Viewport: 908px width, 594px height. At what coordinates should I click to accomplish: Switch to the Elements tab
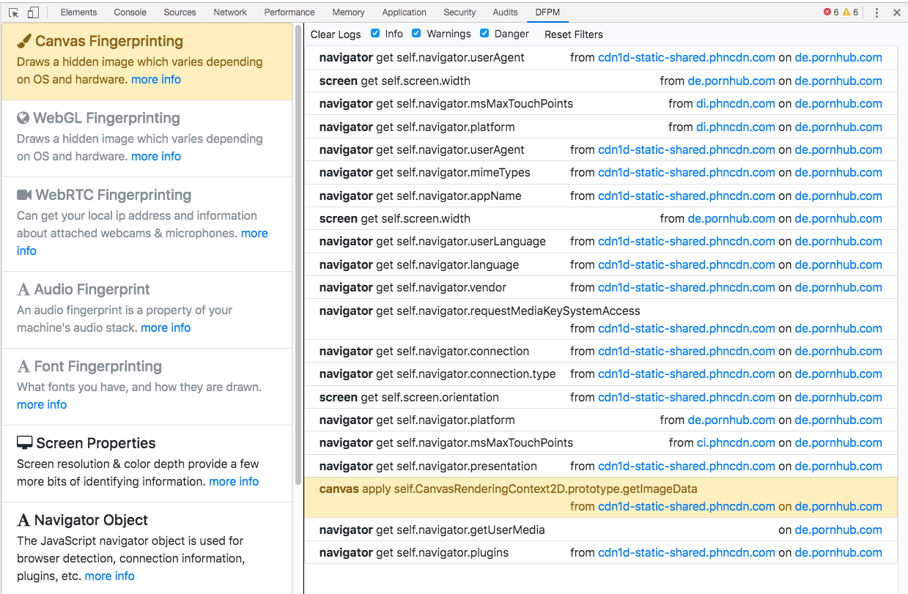[78, 12]
